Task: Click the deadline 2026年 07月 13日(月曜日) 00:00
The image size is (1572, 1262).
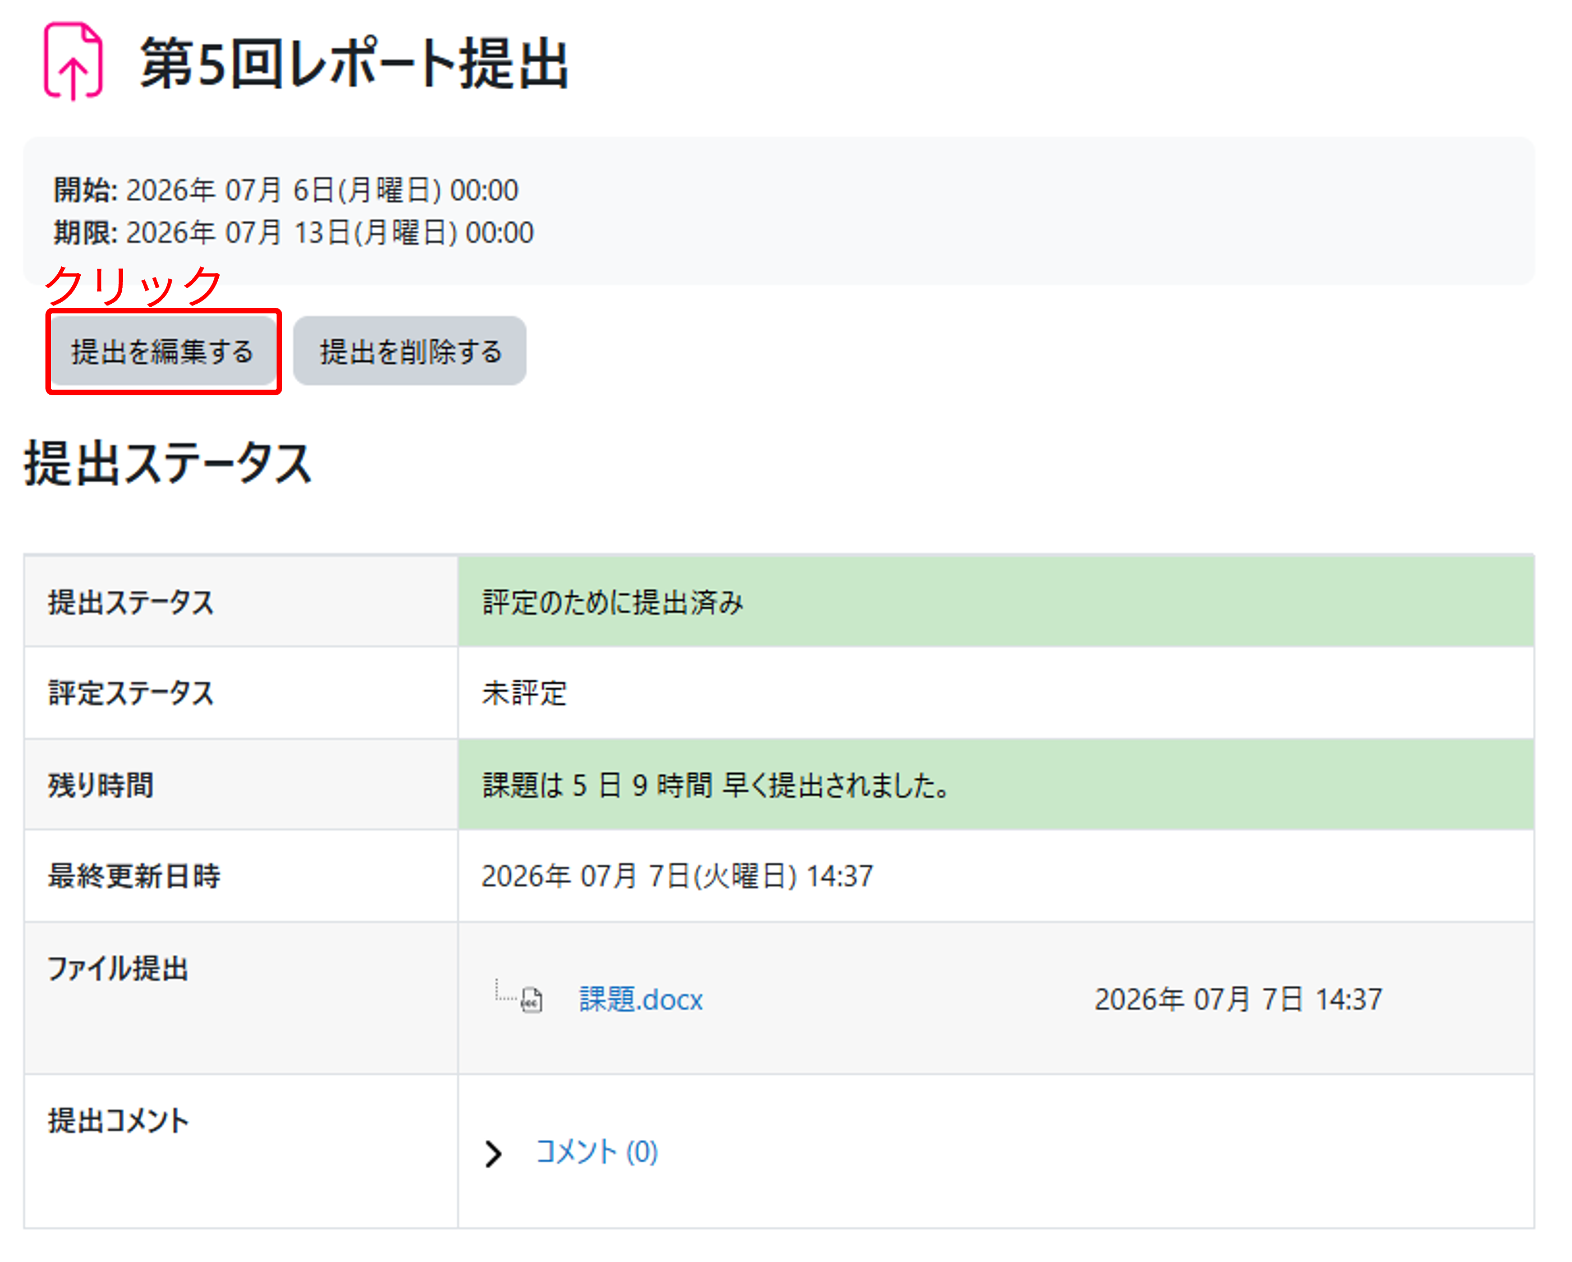Action: click(x=330, y=234)
